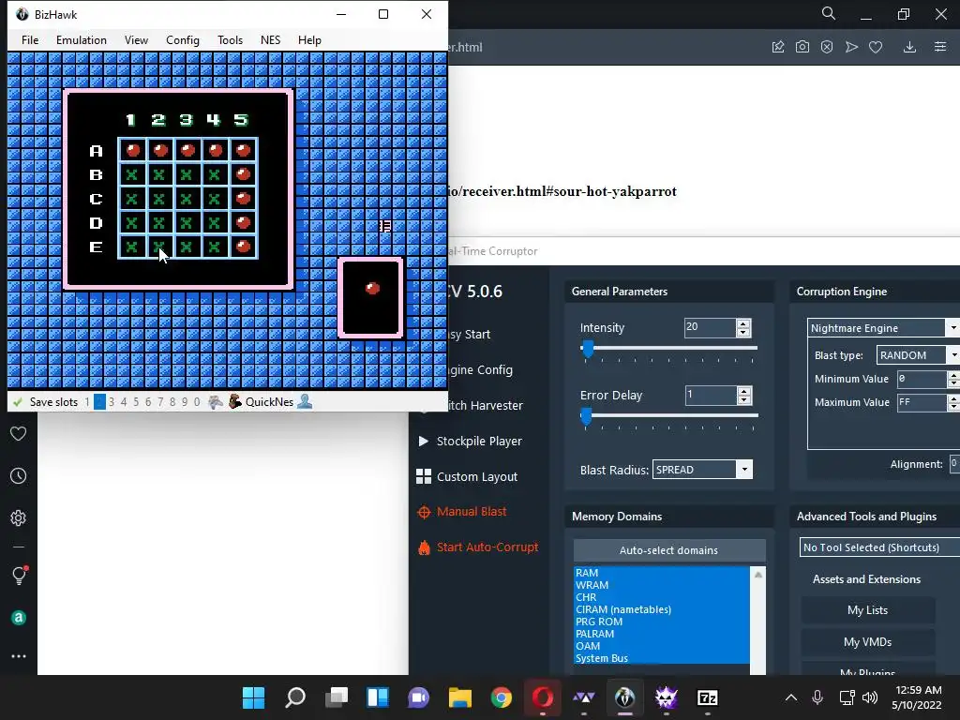Image resolution: width=960 pixels, height=720 pixels.
Task: Adjust the Intensity slider handle
Action: [x=588, y=349]
